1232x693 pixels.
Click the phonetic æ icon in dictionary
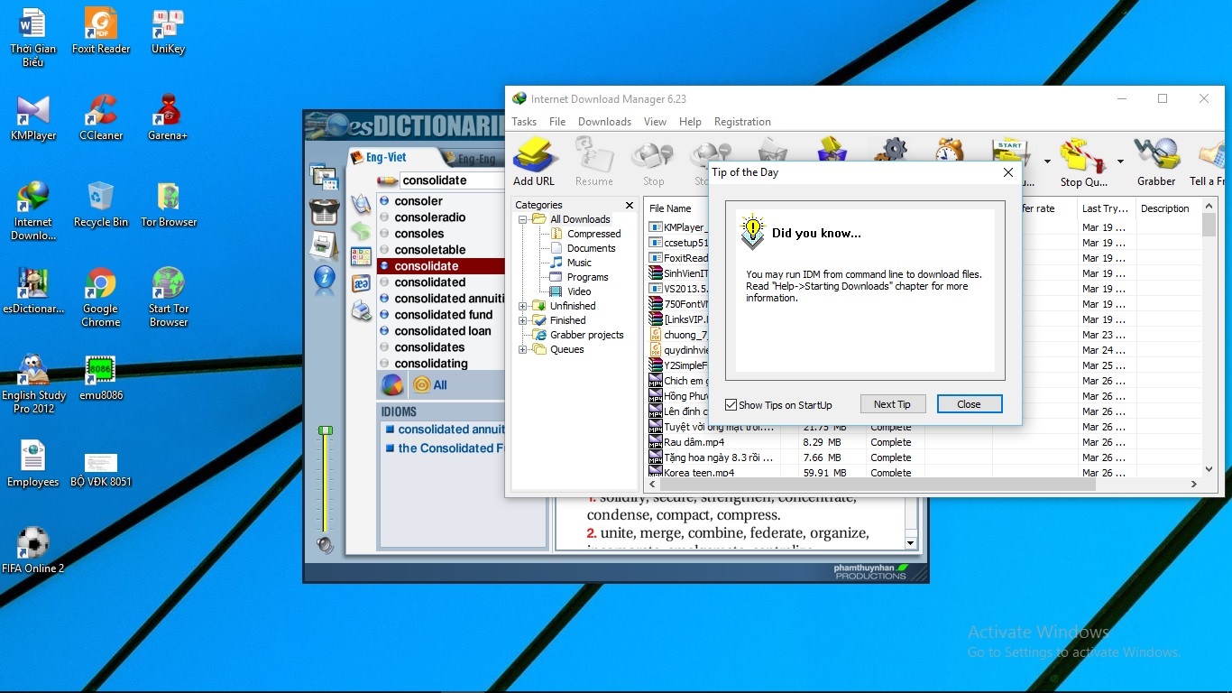click(x=361, y=283)
